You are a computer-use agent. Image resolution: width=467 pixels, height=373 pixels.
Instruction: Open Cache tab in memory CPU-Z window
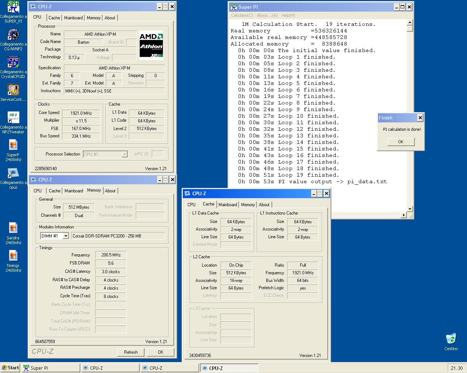click(55, 191)
